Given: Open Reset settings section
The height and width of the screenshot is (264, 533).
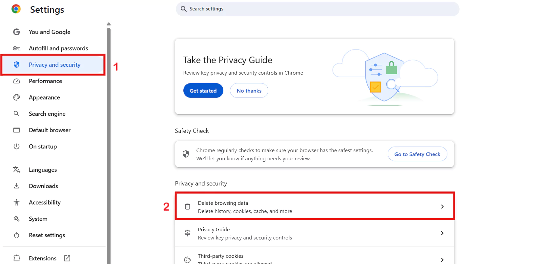Looking at the screenshot, I should click(x=47, y=235).
